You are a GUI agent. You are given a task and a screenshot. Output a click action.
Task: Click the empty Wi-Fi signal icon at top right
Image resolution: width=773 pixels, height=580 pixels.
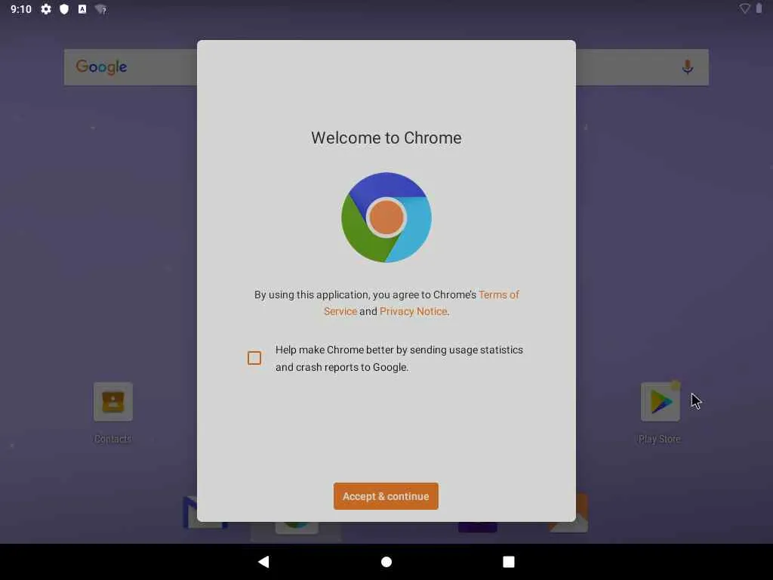tap(744, 8)
